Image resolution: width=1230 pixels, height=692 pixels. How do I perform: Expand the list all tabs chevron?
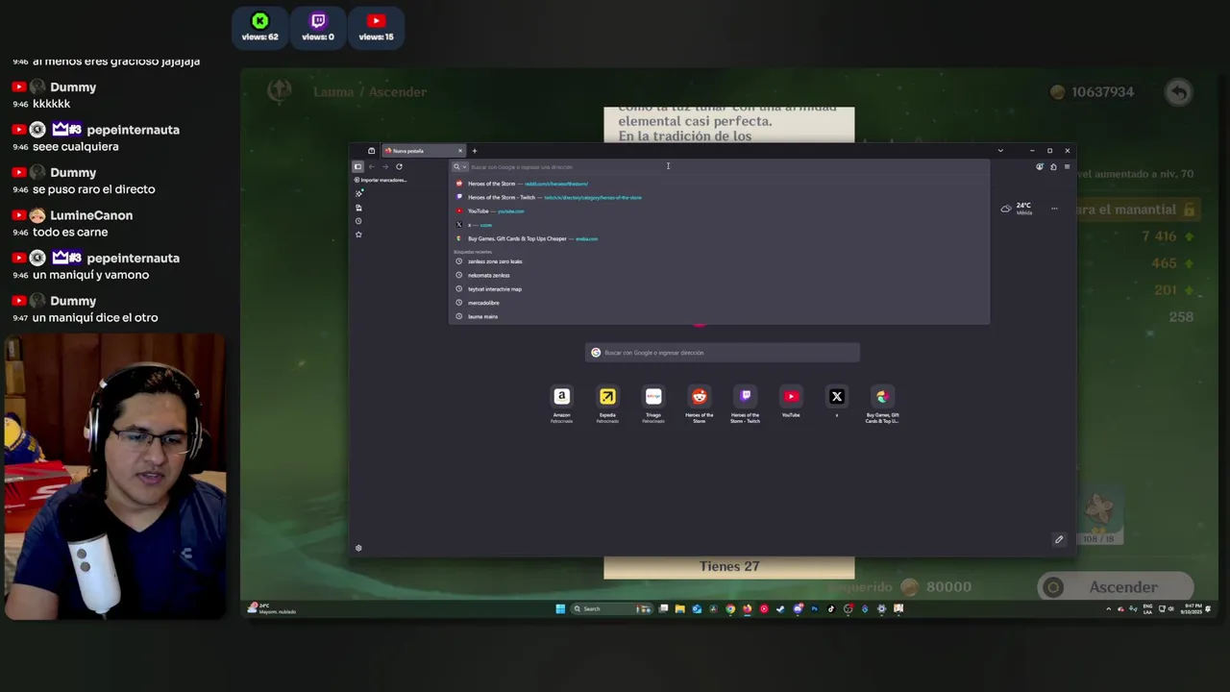pyautogui.click(x=1000, y=151)
